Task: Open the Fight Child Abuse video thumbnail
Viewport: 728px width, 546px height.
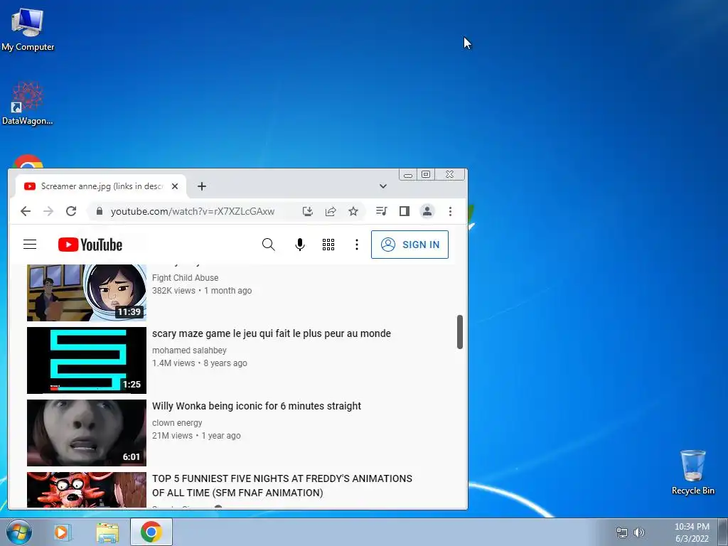Action: tap(86, 292)
